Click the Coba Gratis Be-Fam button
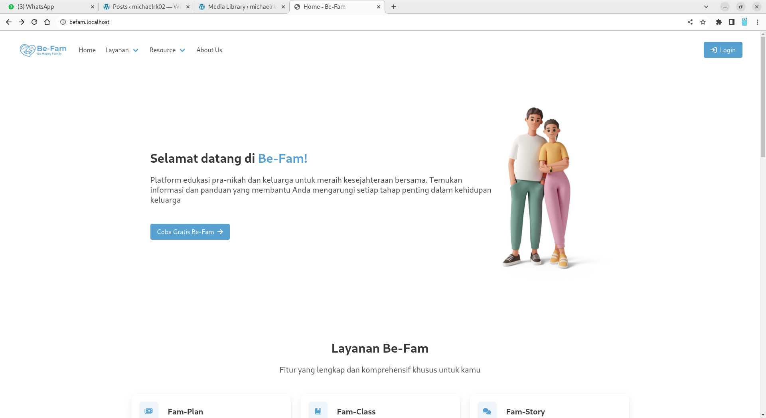 (x=190, y=232)
